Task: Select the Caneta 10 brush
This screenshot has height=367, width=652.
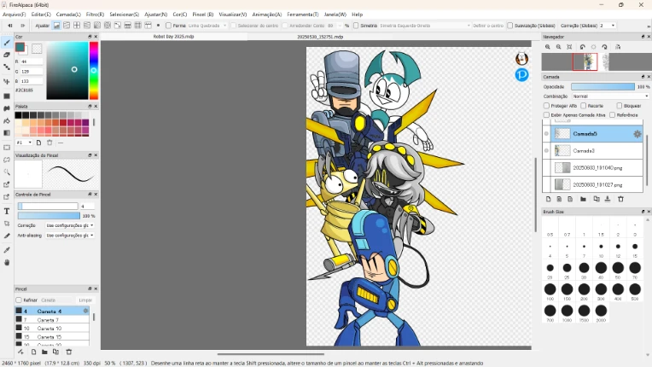Action: [x=52, y=329]
